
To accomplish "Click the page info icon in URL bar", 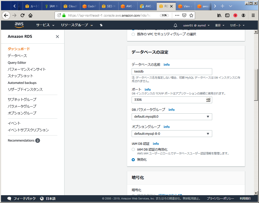I will (x=59, y=15).
